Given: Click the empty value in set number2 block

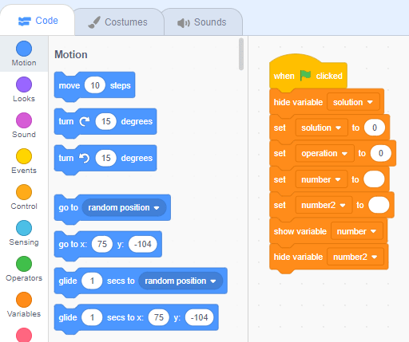Looking at the screenshot, I should [x=379, y=205].
